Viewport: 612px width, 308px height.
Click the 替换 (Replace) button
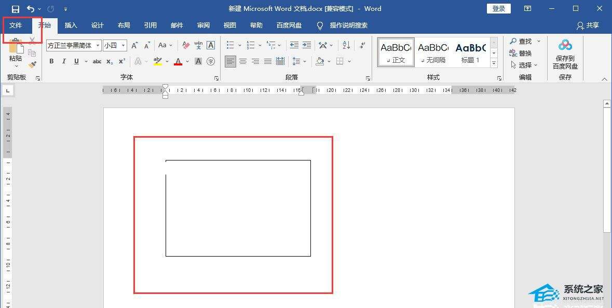click(x=521, y=53)
